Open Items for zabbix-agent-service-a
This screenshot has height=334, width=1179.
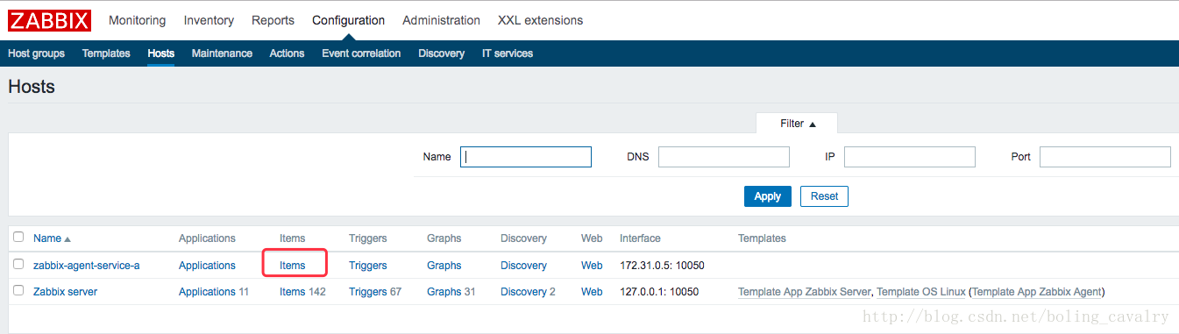pos(293,266)
